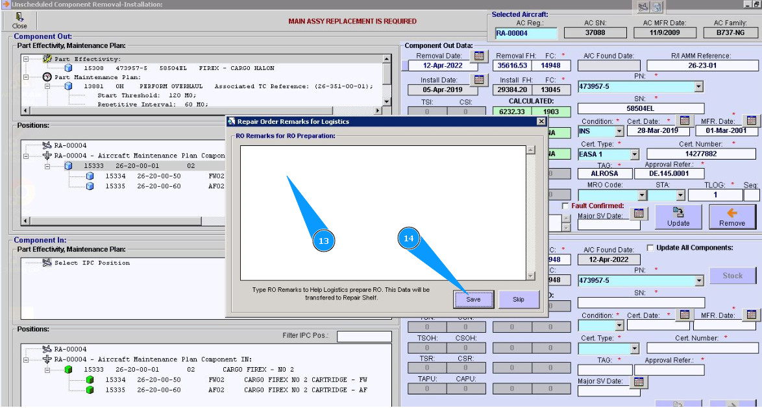762x408 pixels.
Task: Open Cert. Date calendar in Component Out
Action: [x=683, y=121]
